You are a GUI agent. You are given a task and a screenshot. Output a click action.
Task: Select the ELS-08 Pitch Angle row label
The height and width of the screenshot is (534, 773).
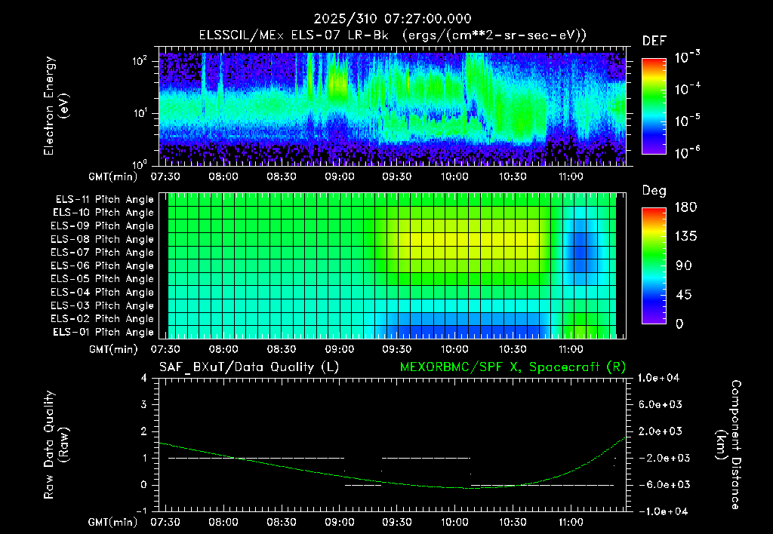103,239
